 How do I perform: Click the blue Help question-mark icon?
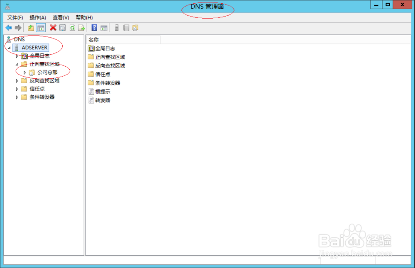(94, 27)
